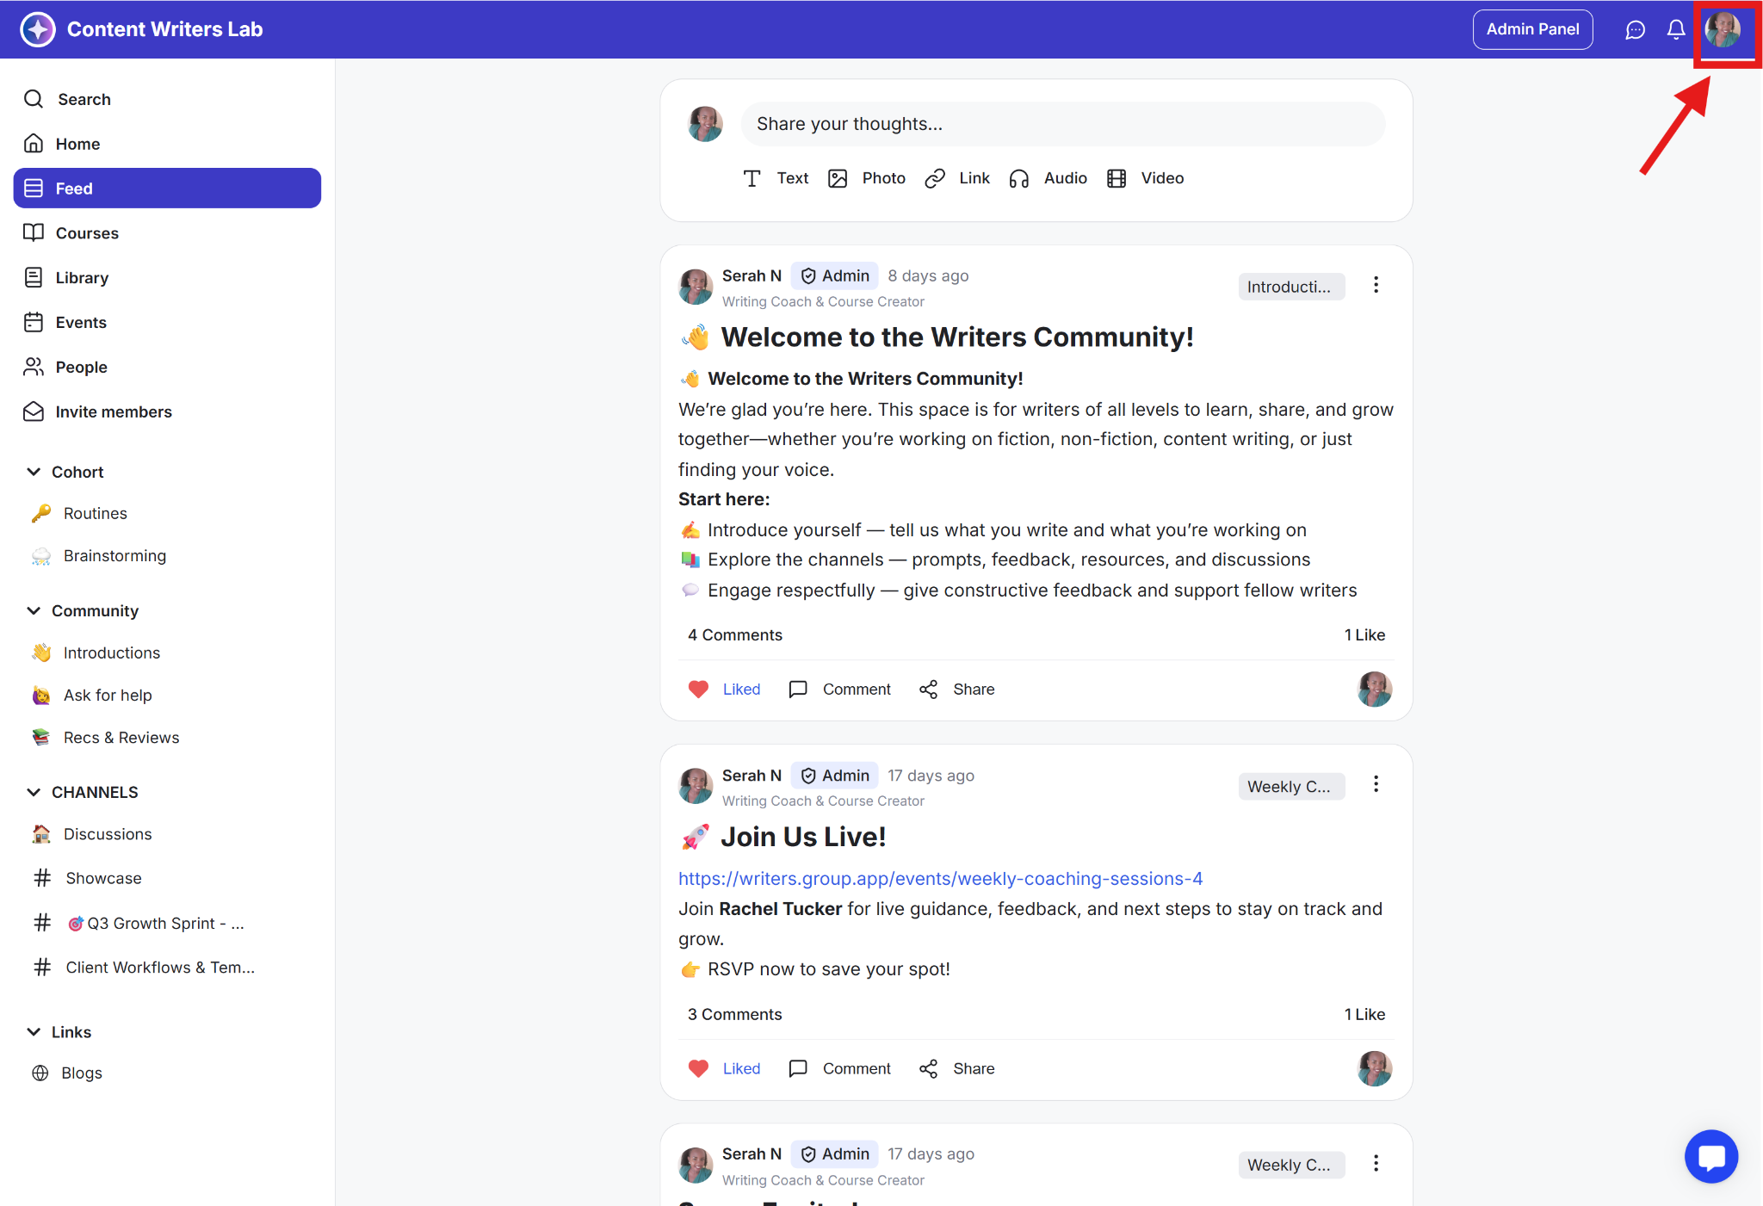
Task: Click the Photo post type icon
Action: pos(838,178)
